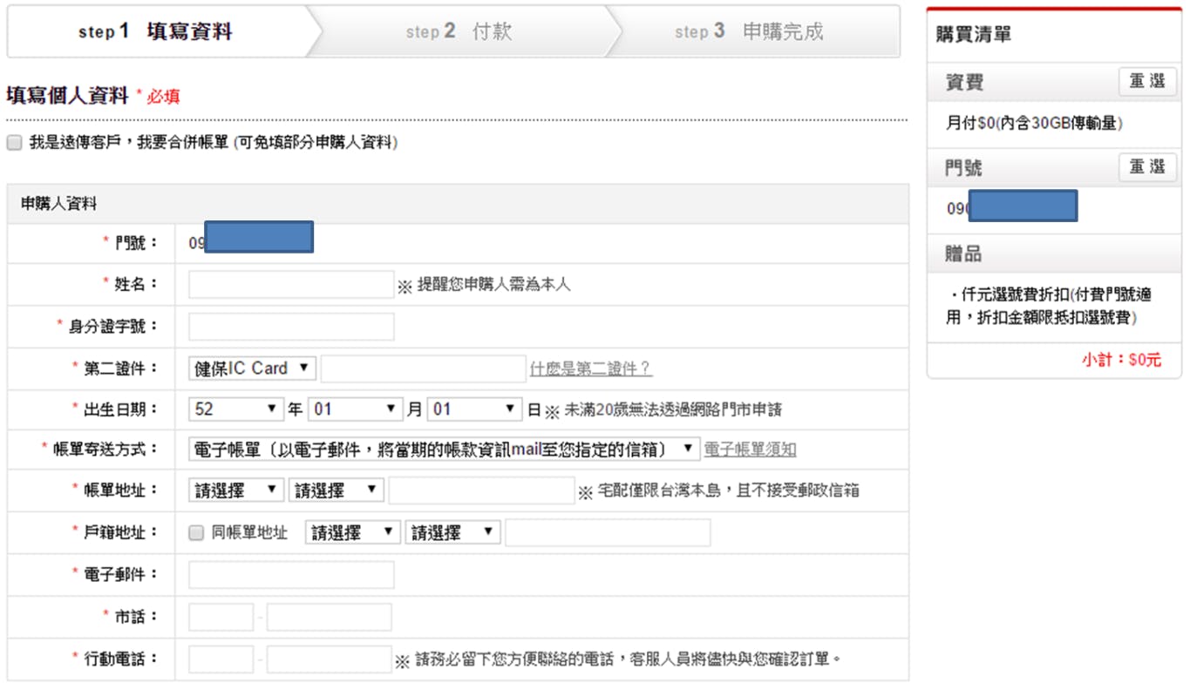Select the step 1 填寫資料 tab
This screenshot has width=1197, height=690.
click(x=157, y=32)
